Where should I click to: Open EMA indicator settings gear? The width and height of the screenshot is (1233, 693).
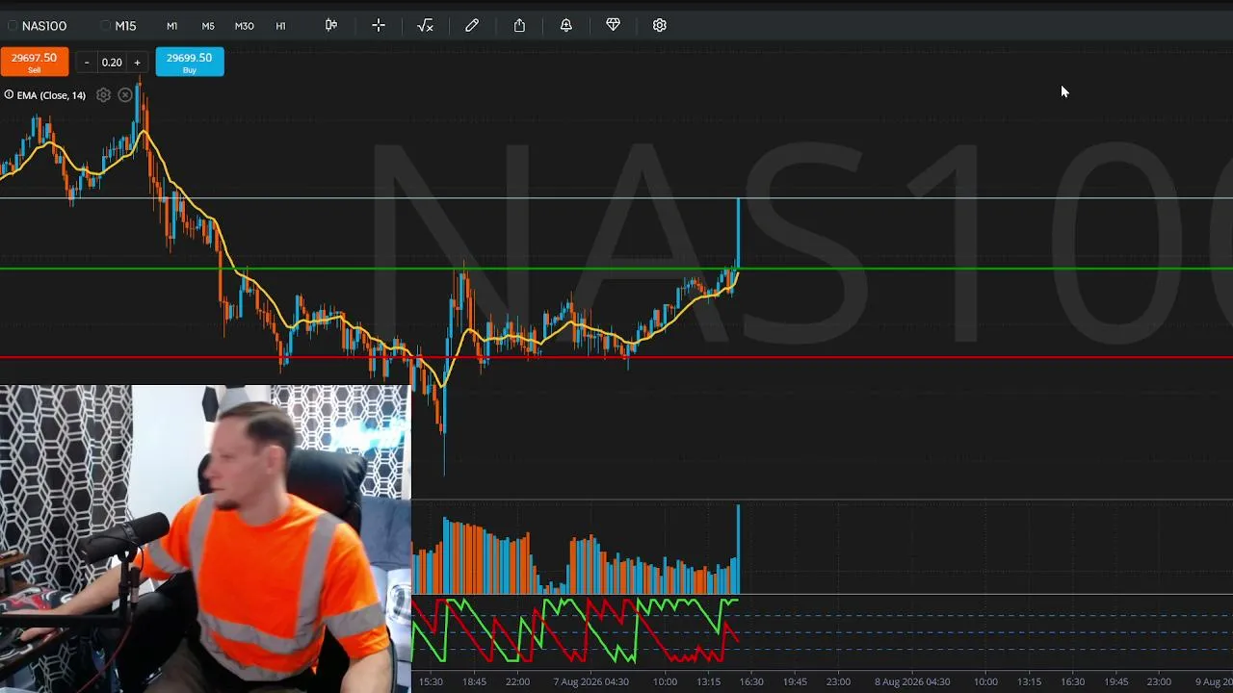point(103,95)
